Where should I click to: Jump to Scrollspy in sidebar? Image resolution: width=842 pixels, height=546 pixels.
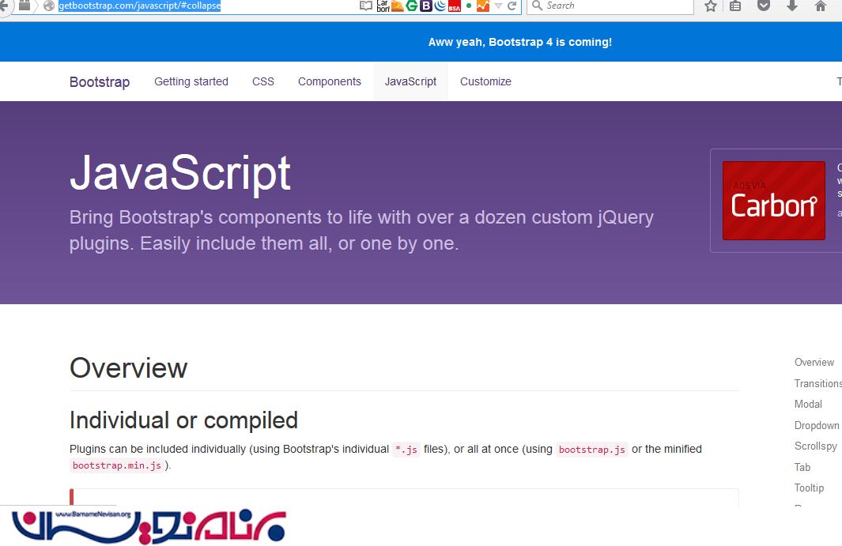[815, 446]
